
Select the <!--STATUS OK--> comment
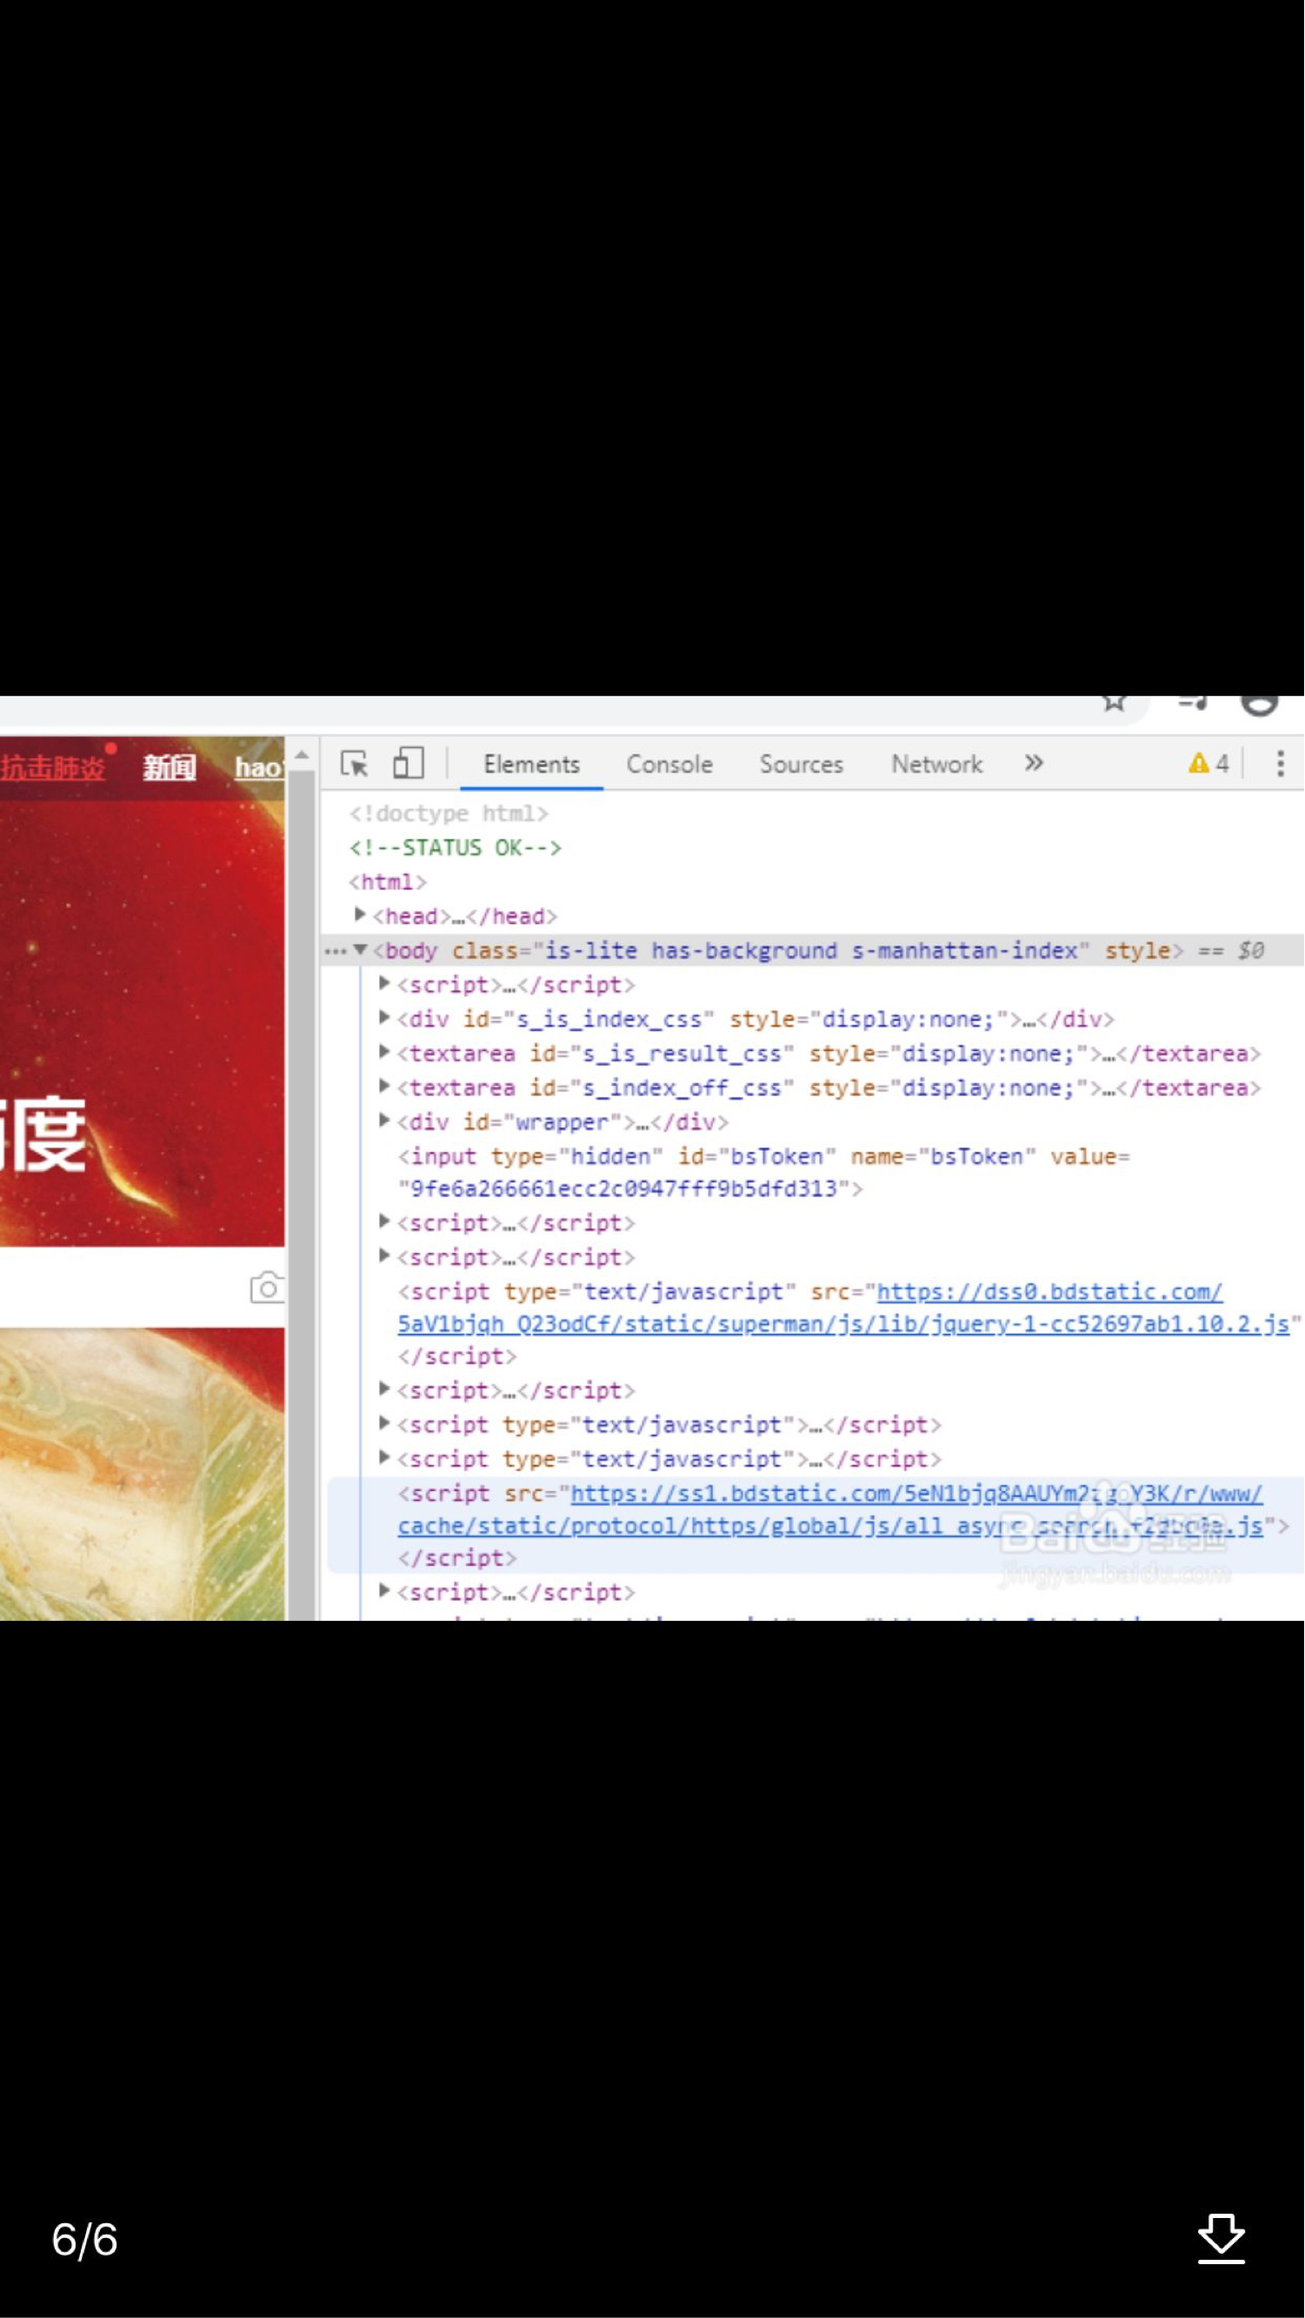tap(456, 847)
